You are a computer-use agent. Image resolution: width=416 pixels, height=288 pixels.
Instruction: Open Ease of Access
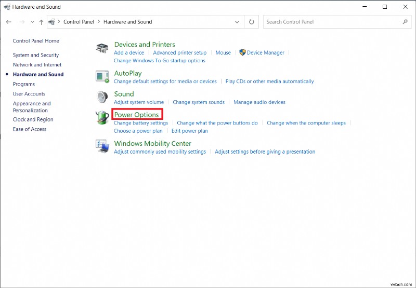click(x=30, y=129)
